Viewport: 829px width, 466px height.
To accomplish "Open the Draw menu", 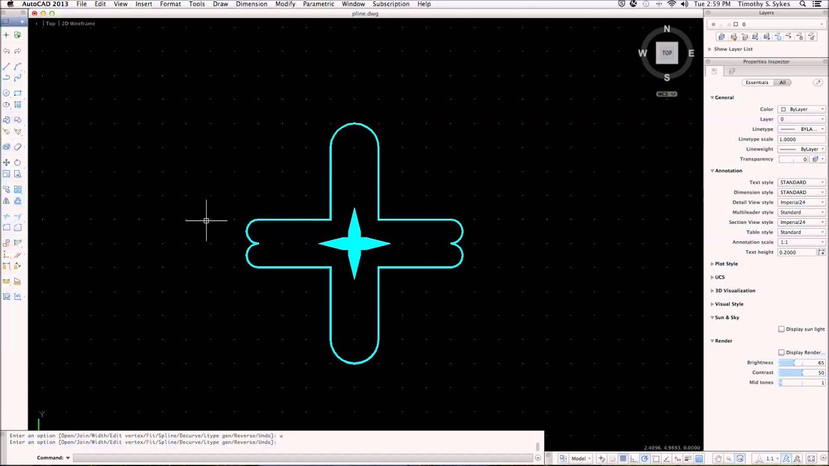I will pos(220,4).
